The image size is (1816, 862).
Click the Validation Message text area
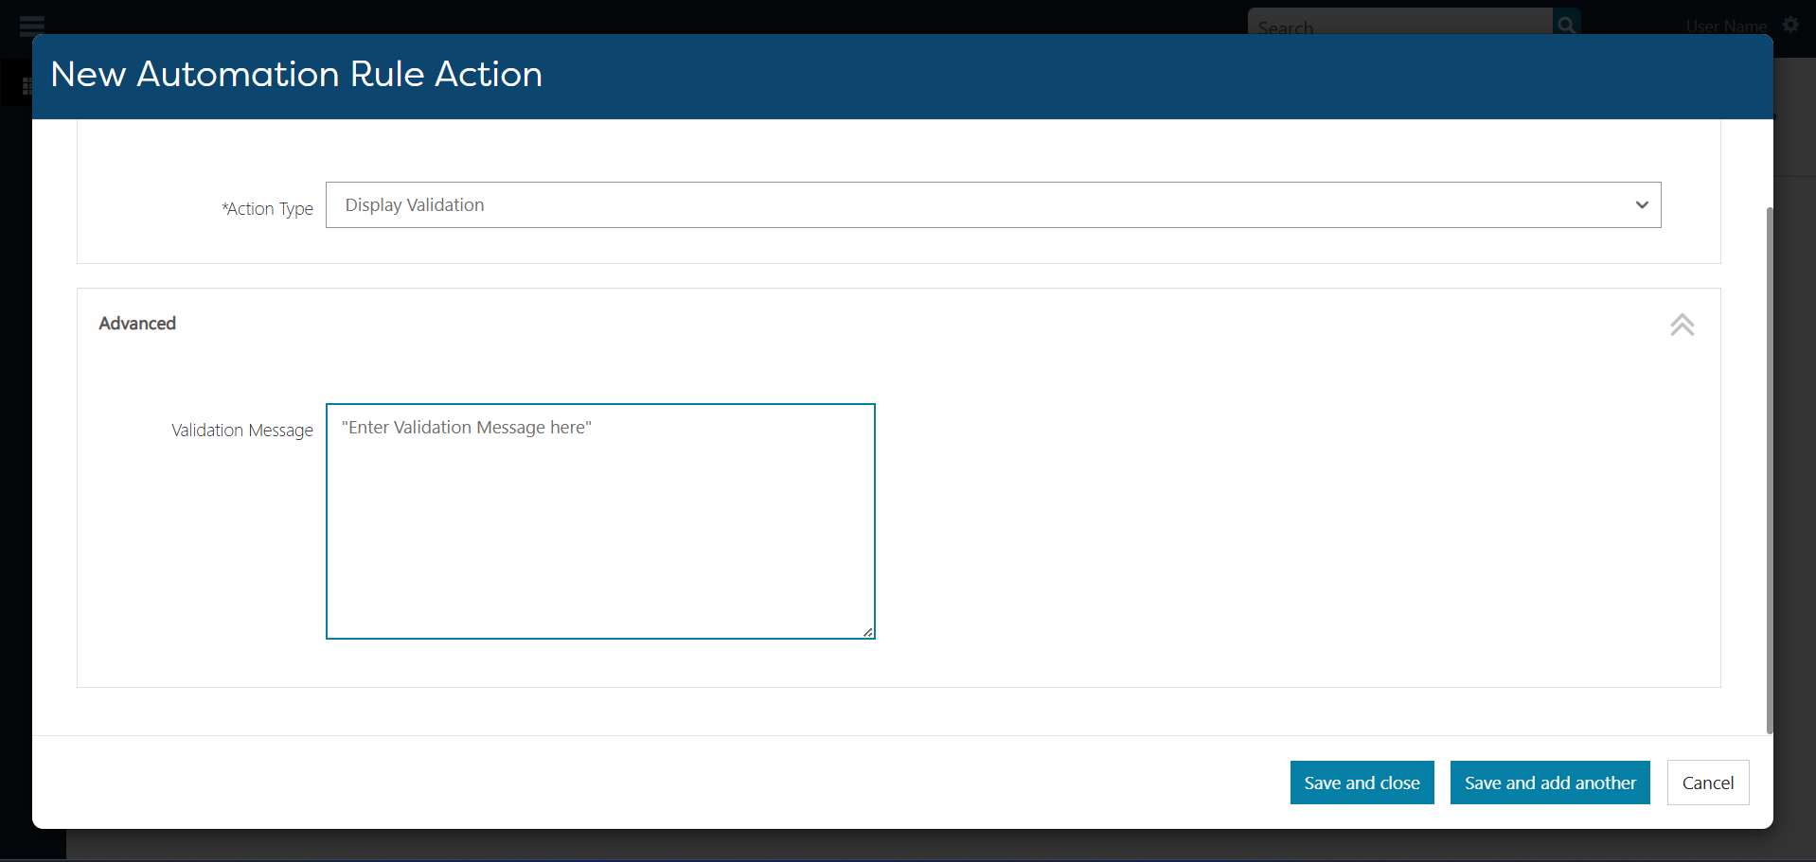[x=600, y=521]
